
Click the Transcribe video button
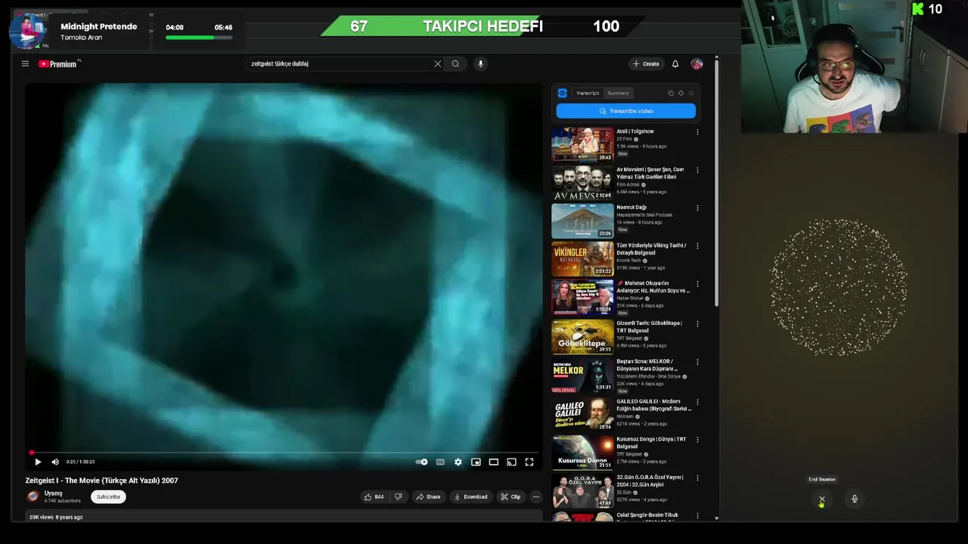(625, 111)
